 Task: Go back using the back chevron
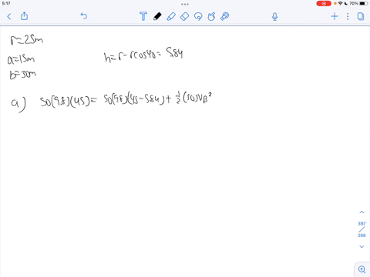coord(9,17)
